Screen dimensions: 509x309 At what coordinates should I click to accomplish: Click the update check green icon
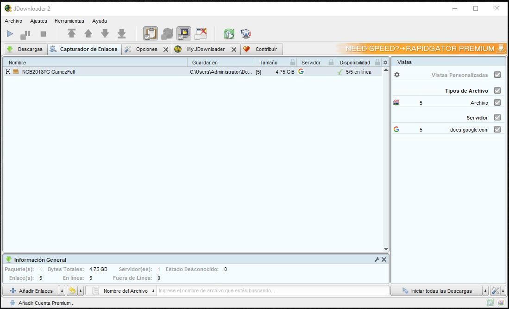pos(229,33)
